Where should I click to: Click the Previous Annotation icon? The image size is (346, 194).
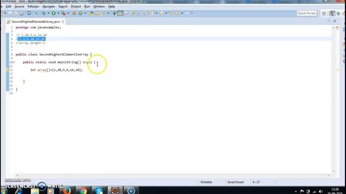(x=161, y=13)
